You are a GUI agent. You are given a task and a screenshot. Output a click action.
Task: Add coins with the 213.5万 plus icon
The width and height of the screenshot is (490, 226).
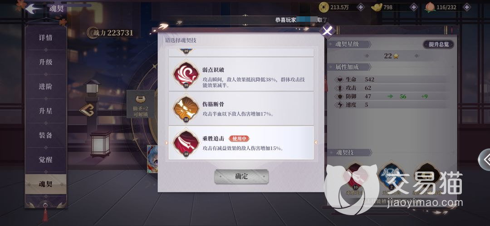(x=361, y=7)
